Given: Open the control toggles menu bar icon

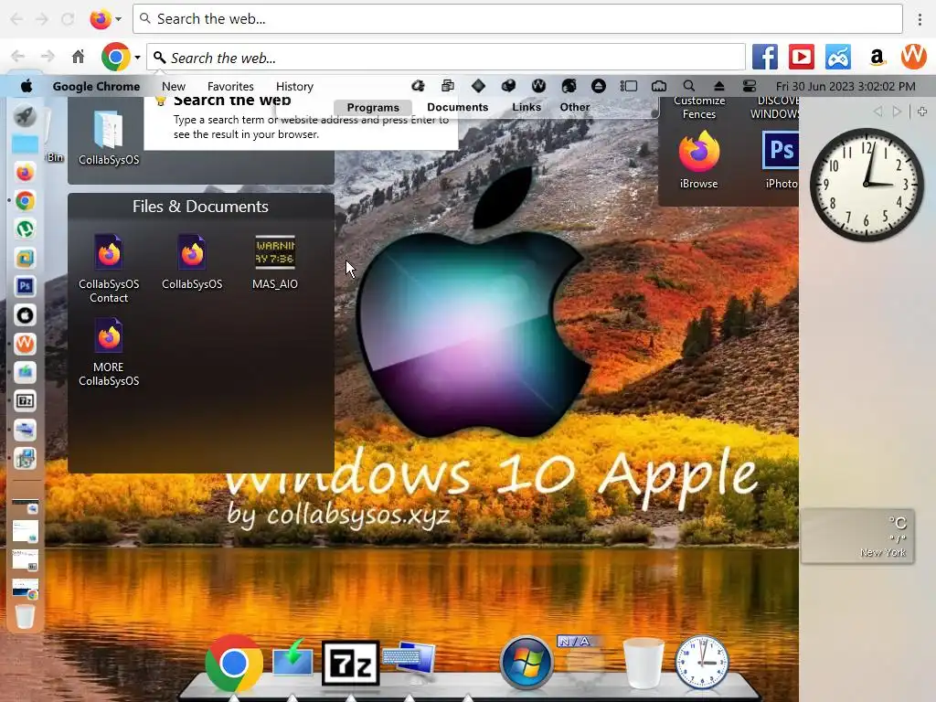Looking at the screenshot, I should pos(750,86).
